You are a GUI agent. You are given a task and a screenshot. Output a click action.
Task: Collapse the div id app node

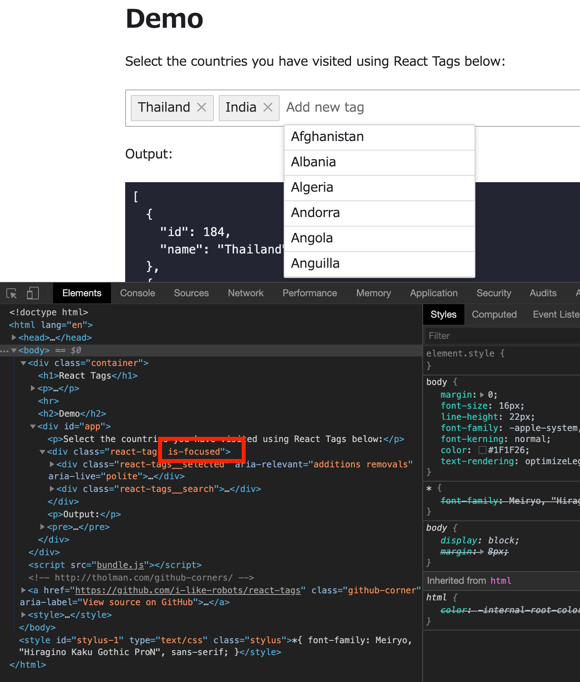pyautogui.click(x=33, y=427)
